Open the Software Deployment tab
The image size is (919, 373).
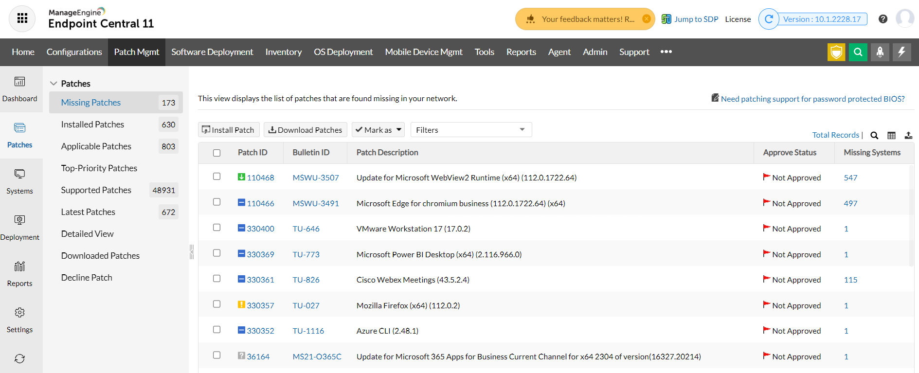pyautogui.click(x=212, y=52)
